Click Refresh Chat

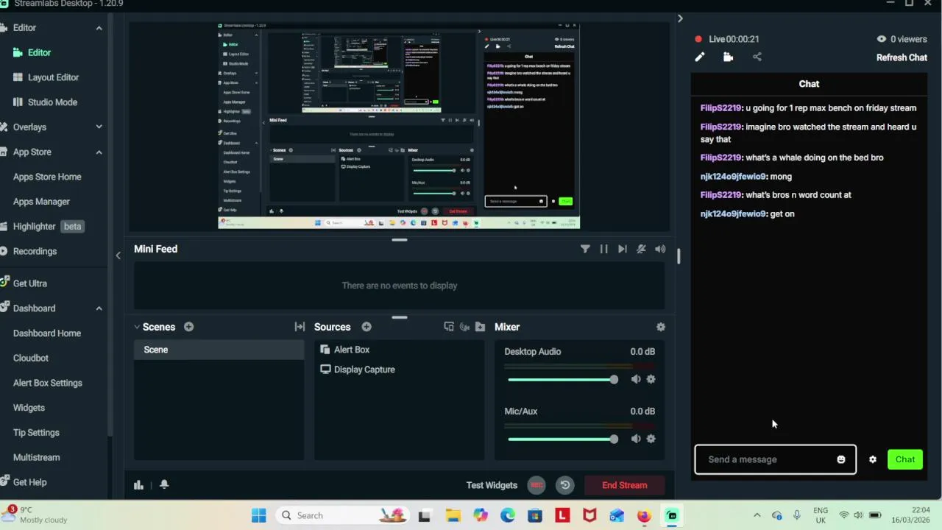point(902,57)
